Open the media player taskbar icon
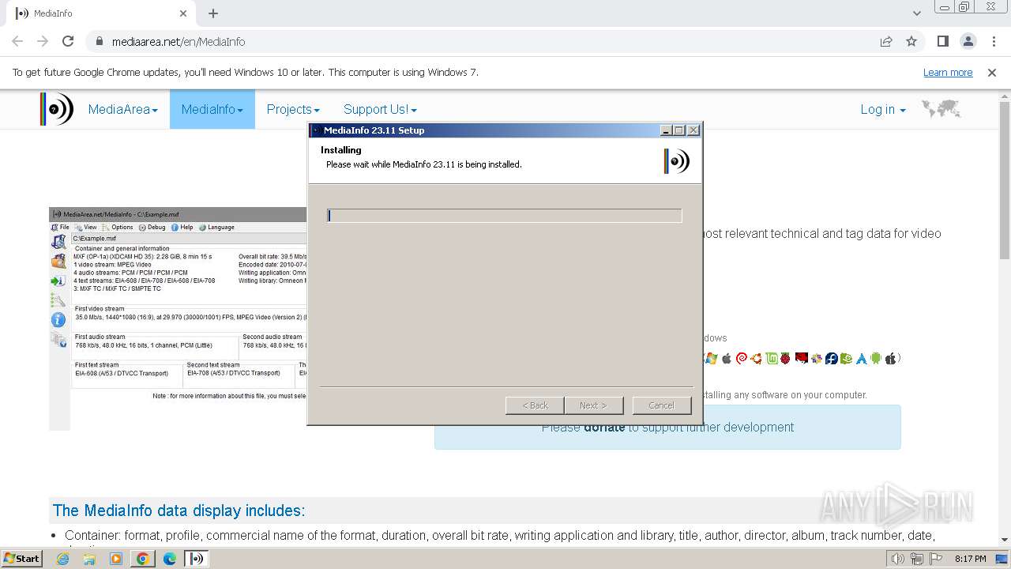 point(116,559)
